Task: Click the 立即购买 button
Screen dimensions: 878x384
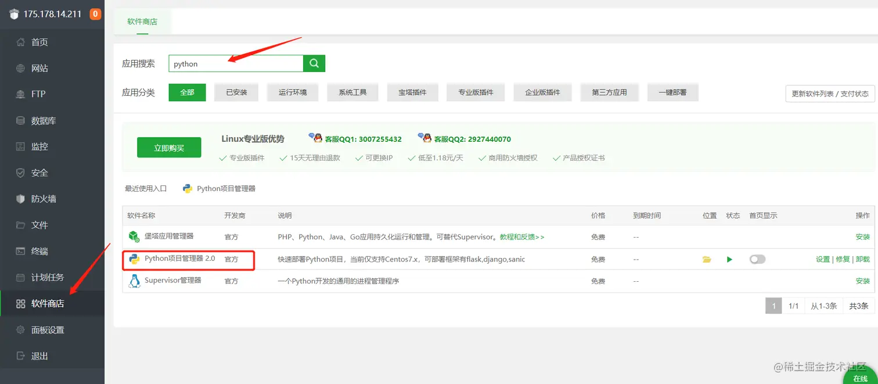Action: point(169,148)
